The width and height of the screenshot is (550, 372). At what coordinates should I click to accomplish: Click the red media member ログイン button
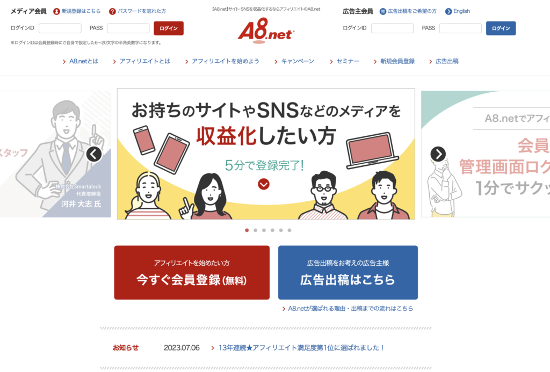168,28
